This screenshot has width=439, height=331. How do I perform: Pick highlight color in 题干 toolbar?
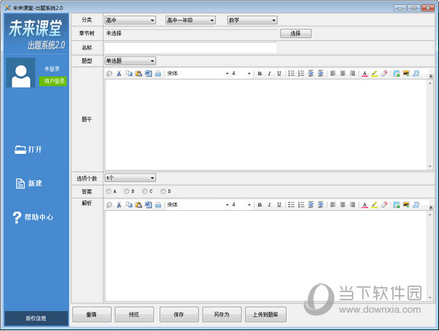point(375,73)
